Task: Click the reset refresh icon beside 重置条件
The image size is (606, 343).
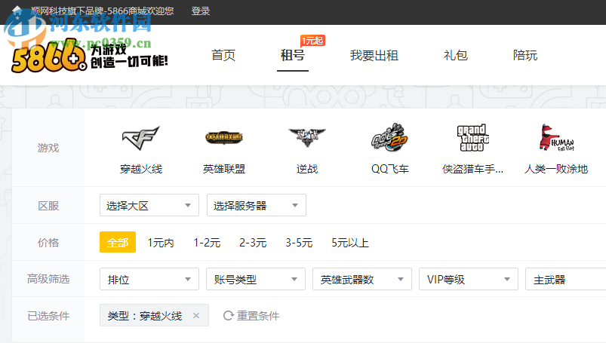Action: click(x=229, y=316)
